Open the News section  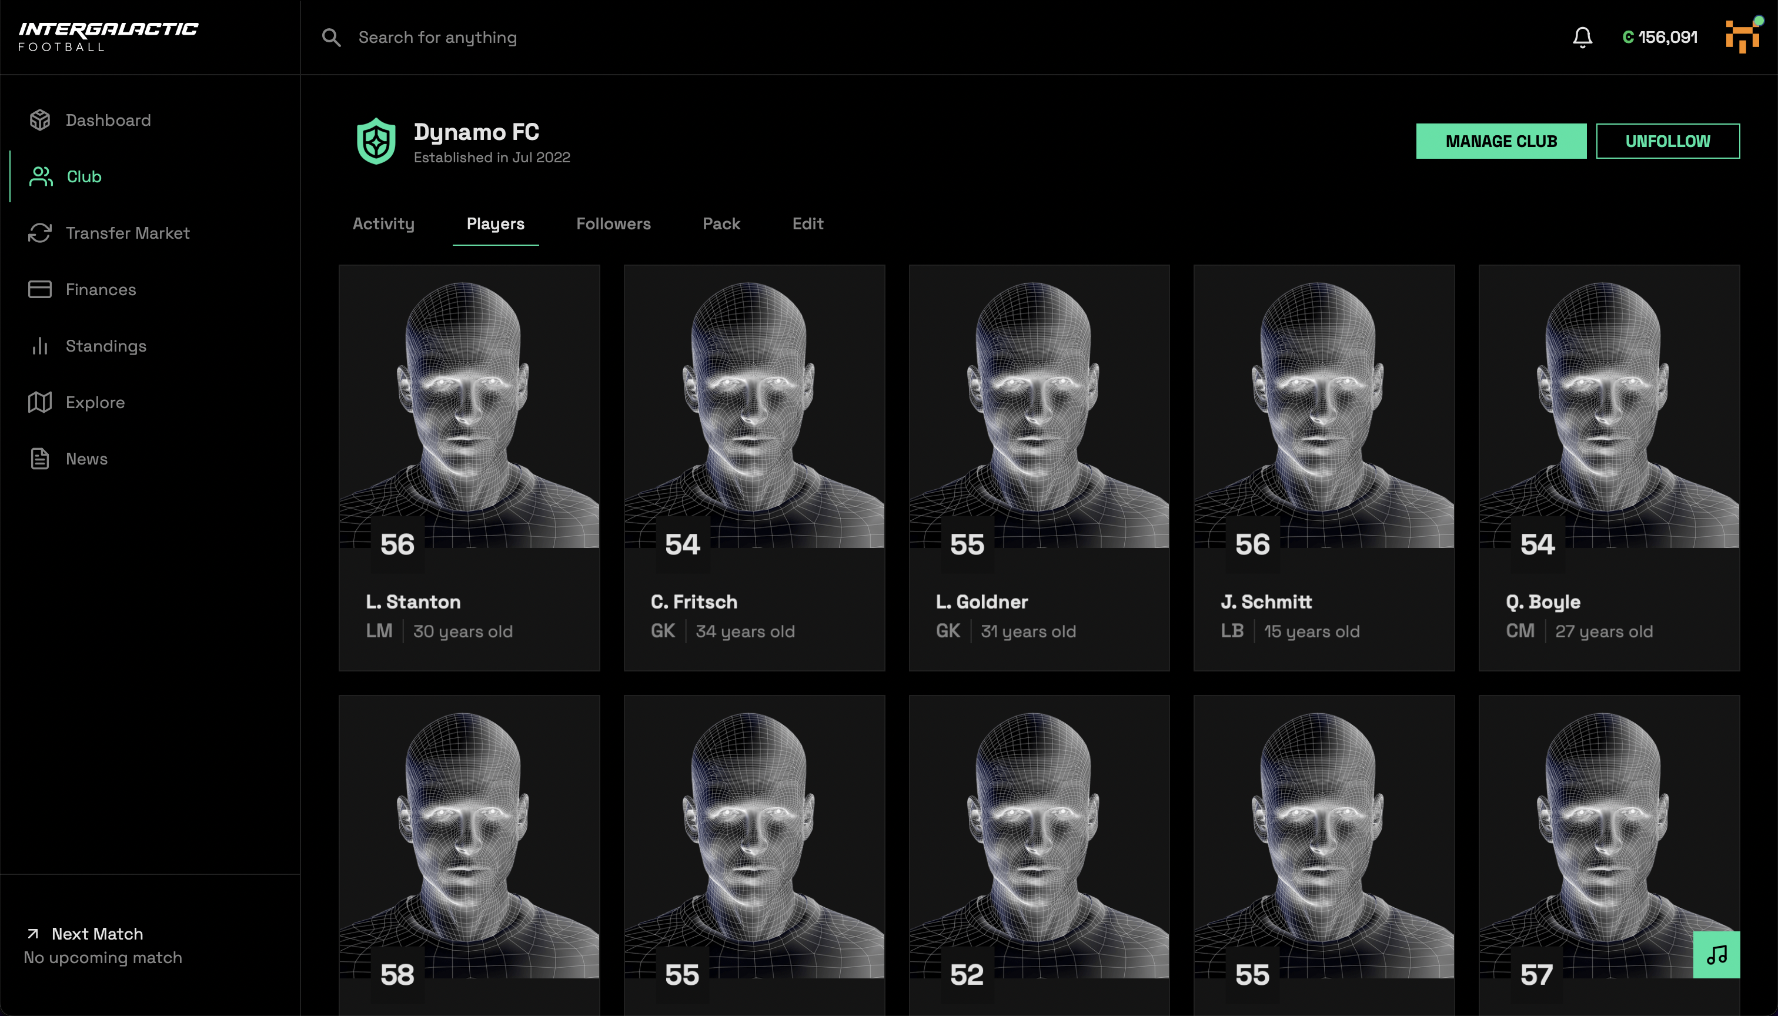pyautogui.click(x=86, y=459)
